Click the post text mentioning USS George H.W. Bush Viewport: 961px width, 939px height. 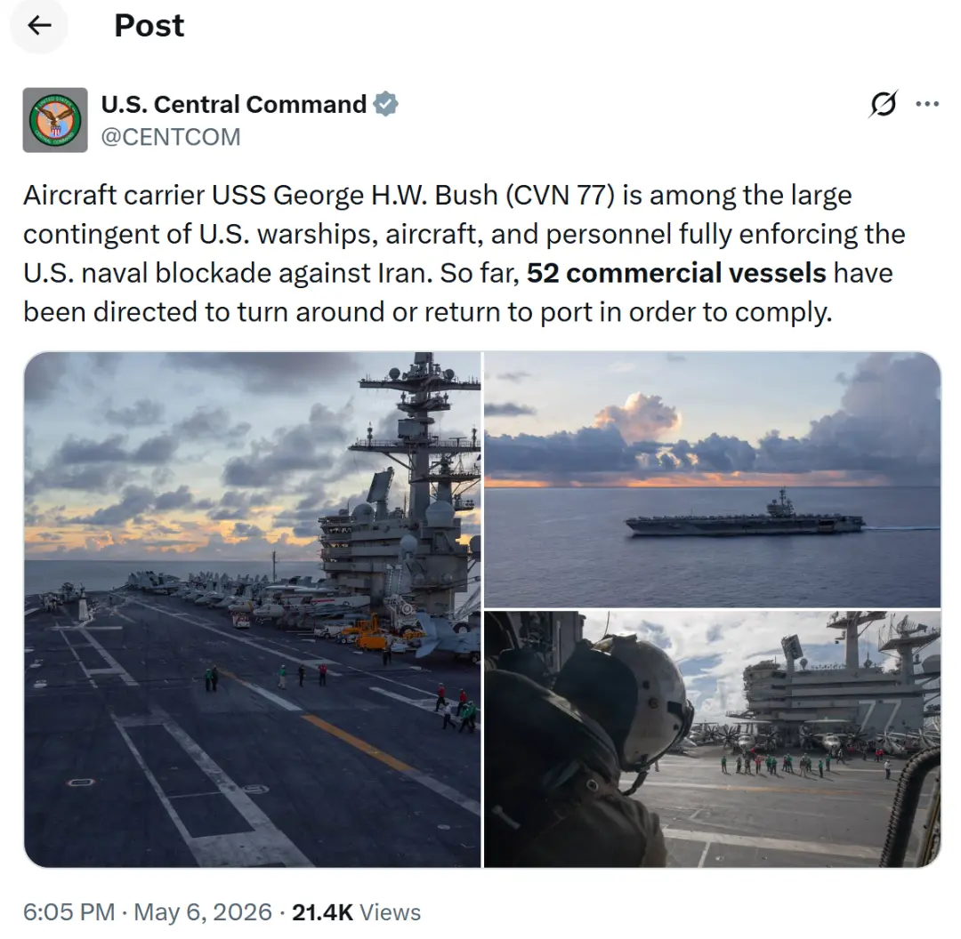pos(464,253)
